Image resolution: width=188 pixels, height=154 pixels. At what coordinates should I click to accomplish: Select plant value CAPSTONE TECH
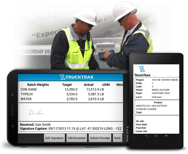pos(161,93)
